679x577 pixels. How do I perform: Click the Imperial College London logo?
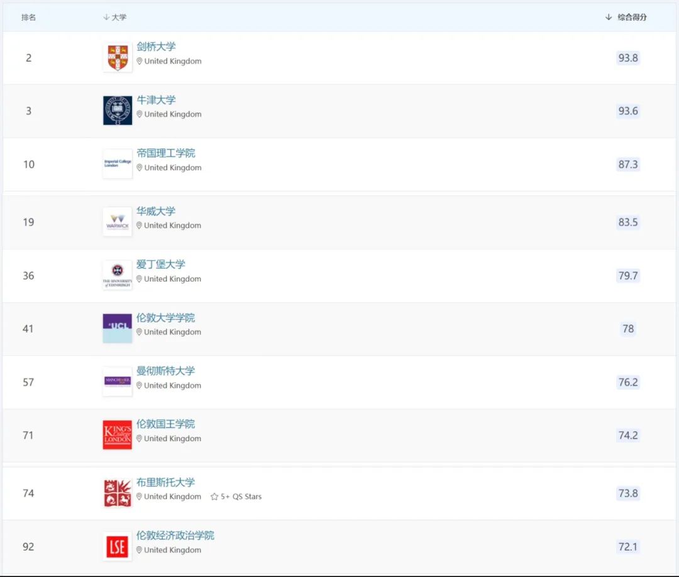118,164
